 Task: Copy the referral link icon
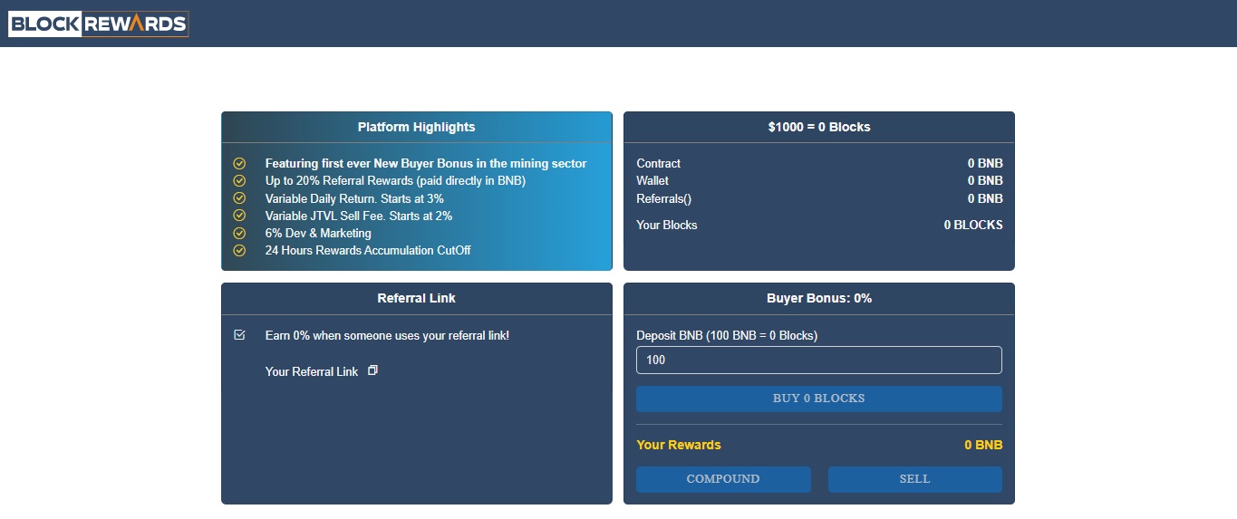coord(372,370)
